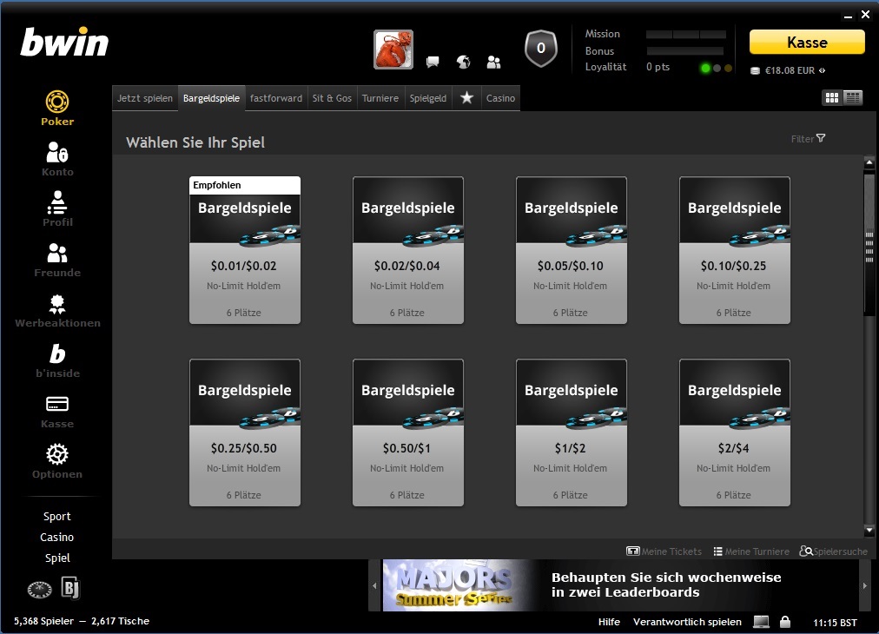
Task: Click the bwin logo
Action: (64, 42)
